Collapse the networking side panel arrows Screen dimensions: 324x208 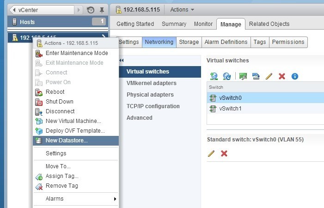point(122,60)
